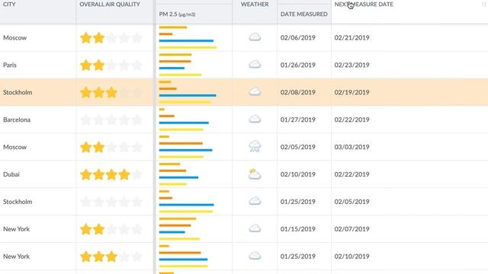Click the cloud weather icon in Paris row
Viewport: 488px width, 274px height.
tap(255, 65)
